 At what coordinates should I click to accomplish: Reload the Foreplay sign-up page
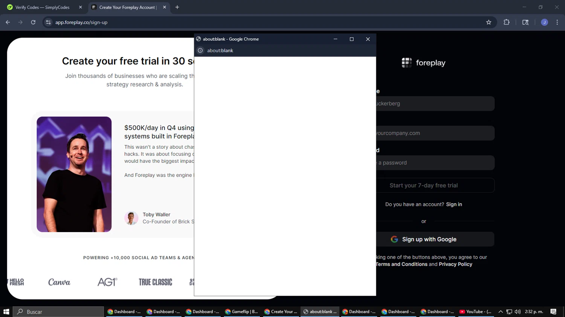coord(33,23)
